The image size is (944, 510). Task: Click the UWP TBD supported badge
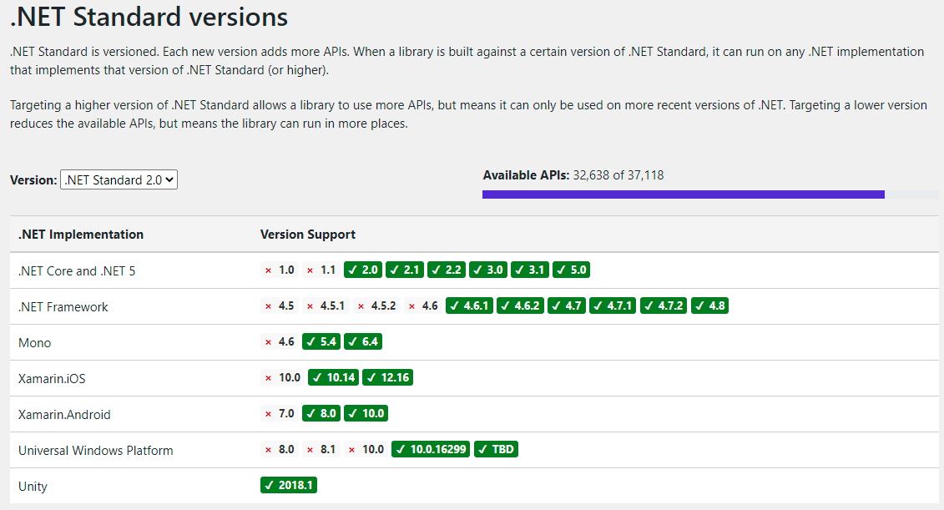tap(496, 449)
